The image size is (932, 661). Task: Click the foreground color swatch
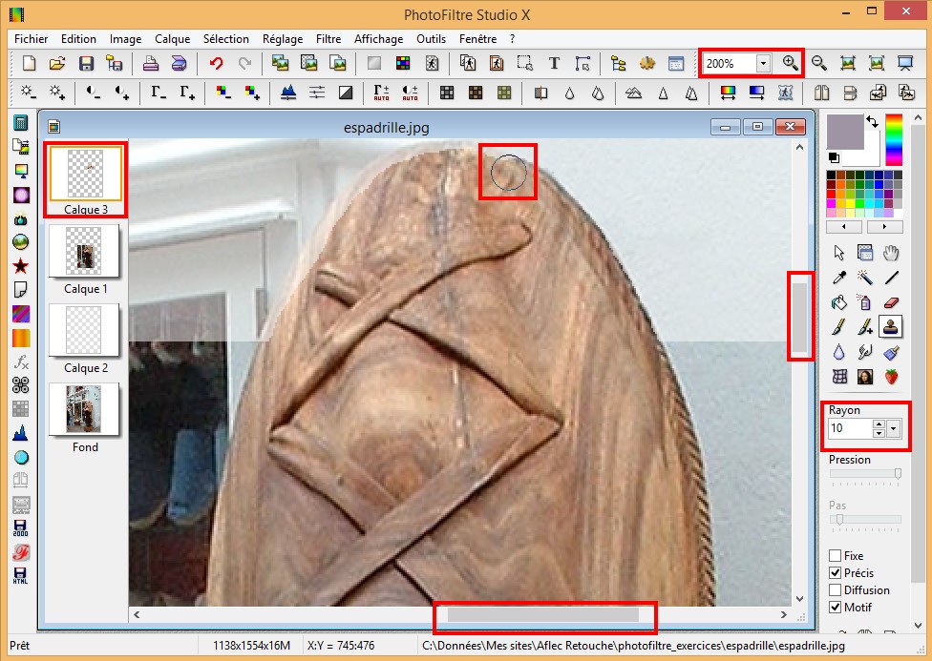(844, 132)
